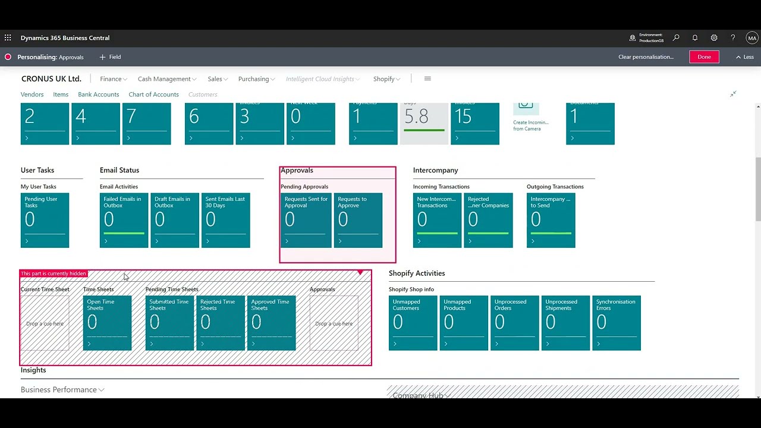Open the top-row tile showing 15
The image size is (761, 428).
click(x=475, y=124)
